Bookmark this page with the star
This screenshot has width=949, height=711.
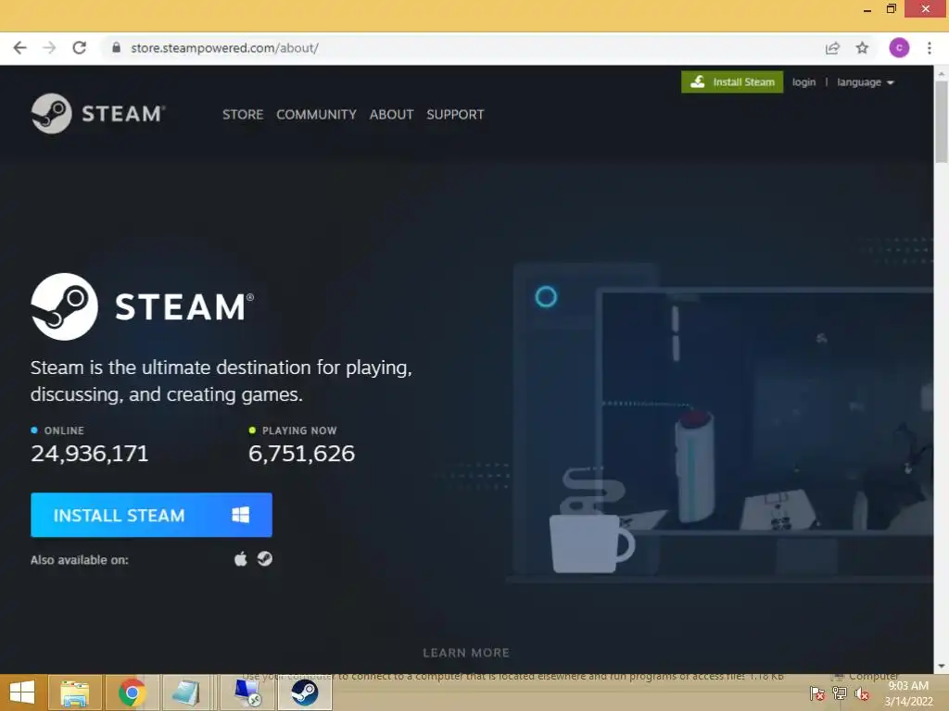863,48
